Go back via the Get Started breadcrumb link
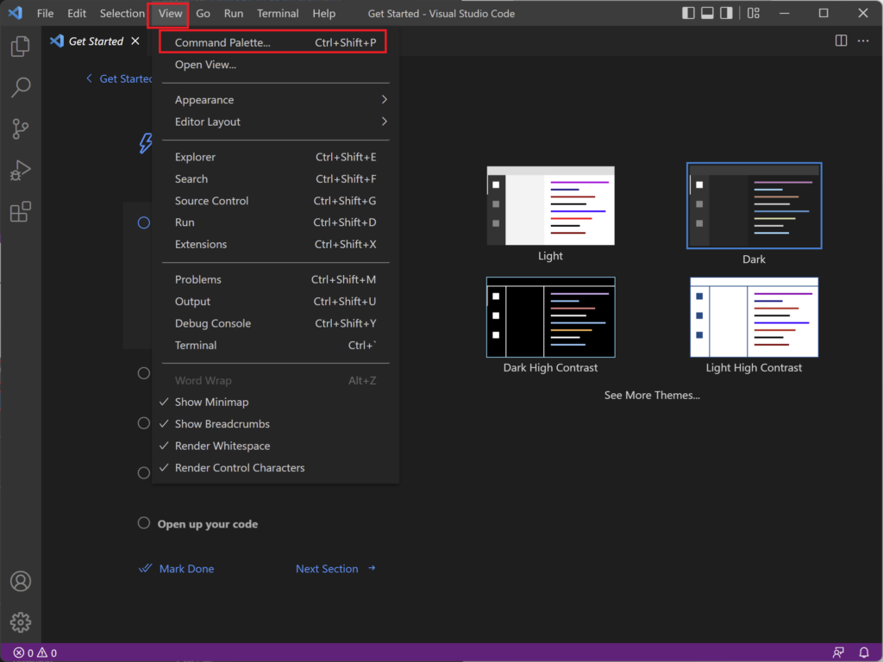The height and width of the screenshot is (662, 883). 119,78
